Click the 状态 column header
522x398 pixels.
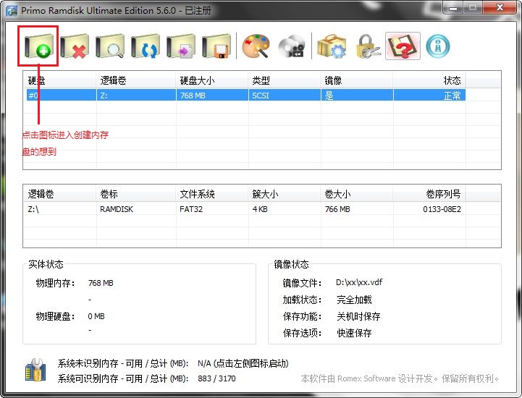(429, 80)
